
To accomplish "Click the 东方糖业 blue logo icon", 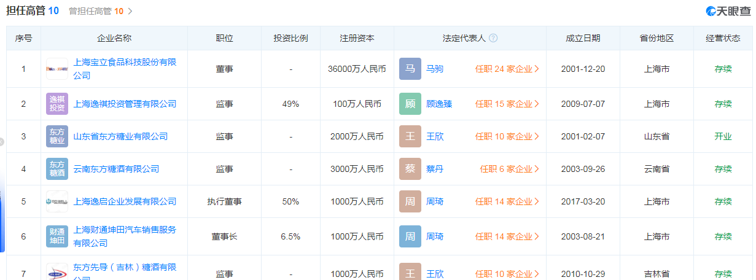I will pyautogui.click(x=57, y=136).
